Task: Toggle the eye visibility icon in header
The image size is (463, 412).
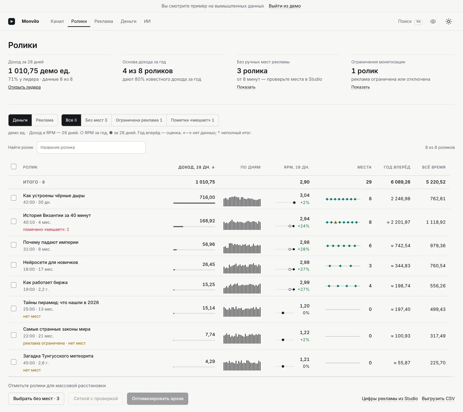Action: click(x=433, y=21)
